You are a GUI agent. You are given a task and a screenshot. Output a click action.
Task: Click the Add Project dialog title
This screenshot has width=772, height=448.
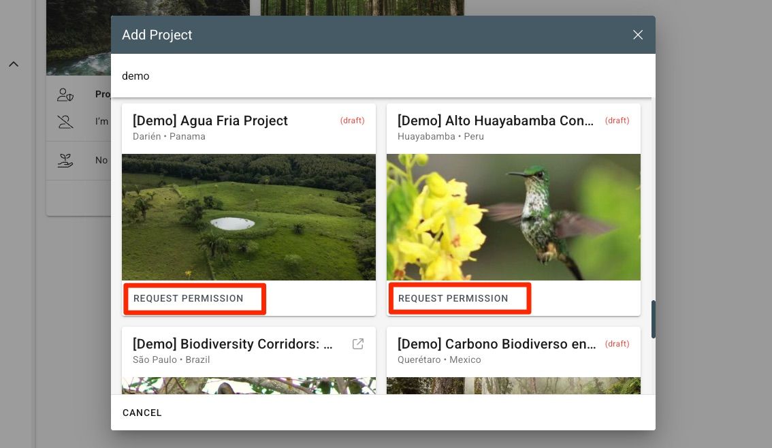[x=157, y=35]
